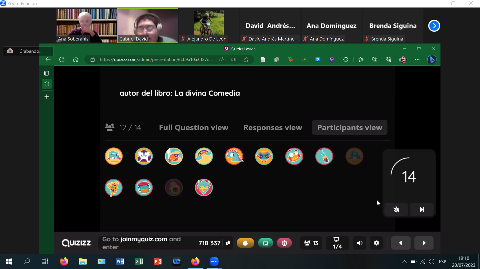Click the pizza slice participant avatar

coord(114,187)
